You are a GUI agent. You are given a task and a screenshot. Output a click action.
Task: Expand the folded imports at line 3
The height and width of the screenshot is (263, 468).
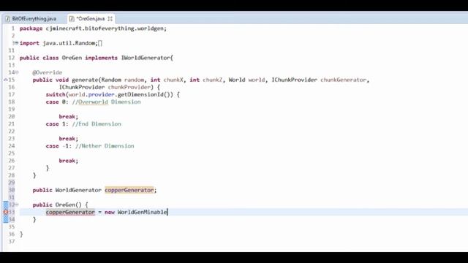coord(16,43)
